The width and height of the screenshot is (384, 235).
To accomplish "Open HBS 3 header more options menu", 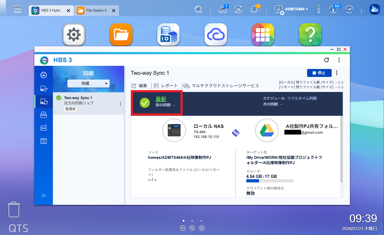I will point(339,60).
